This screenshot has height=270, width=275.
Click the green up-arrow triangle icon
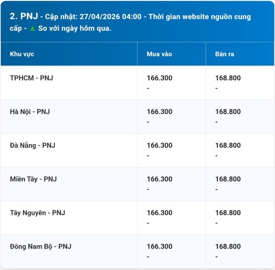pyautogui.click(x=32, y=29)
